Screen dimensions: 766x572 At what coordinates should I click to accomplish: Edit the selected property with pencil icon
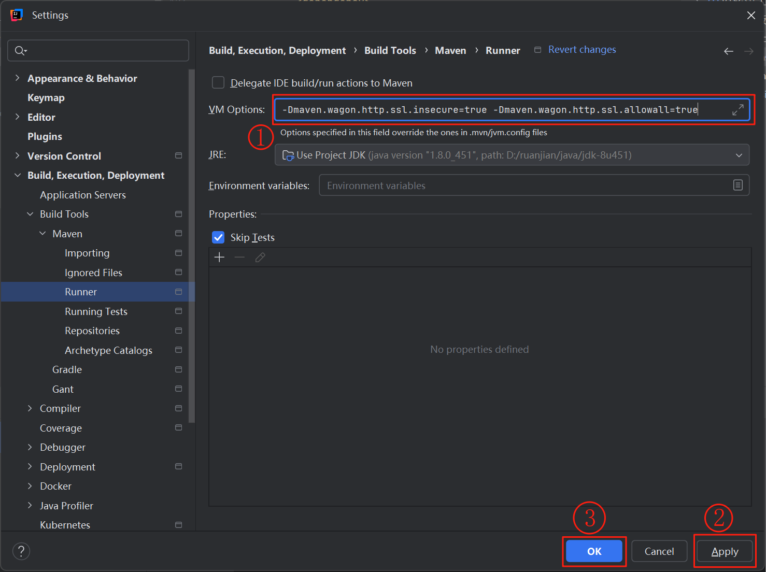coord(260,258)
